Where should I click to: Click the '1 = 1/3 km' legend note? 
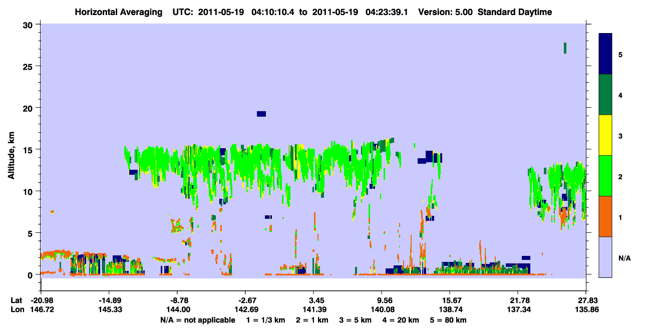pos(267,320)
